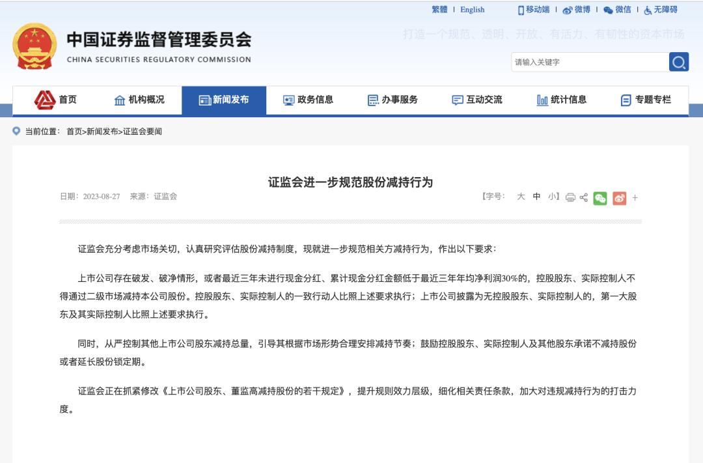Share article via red Weibo icon
This screenshot has width=703, height=463.
click(619, 198)
